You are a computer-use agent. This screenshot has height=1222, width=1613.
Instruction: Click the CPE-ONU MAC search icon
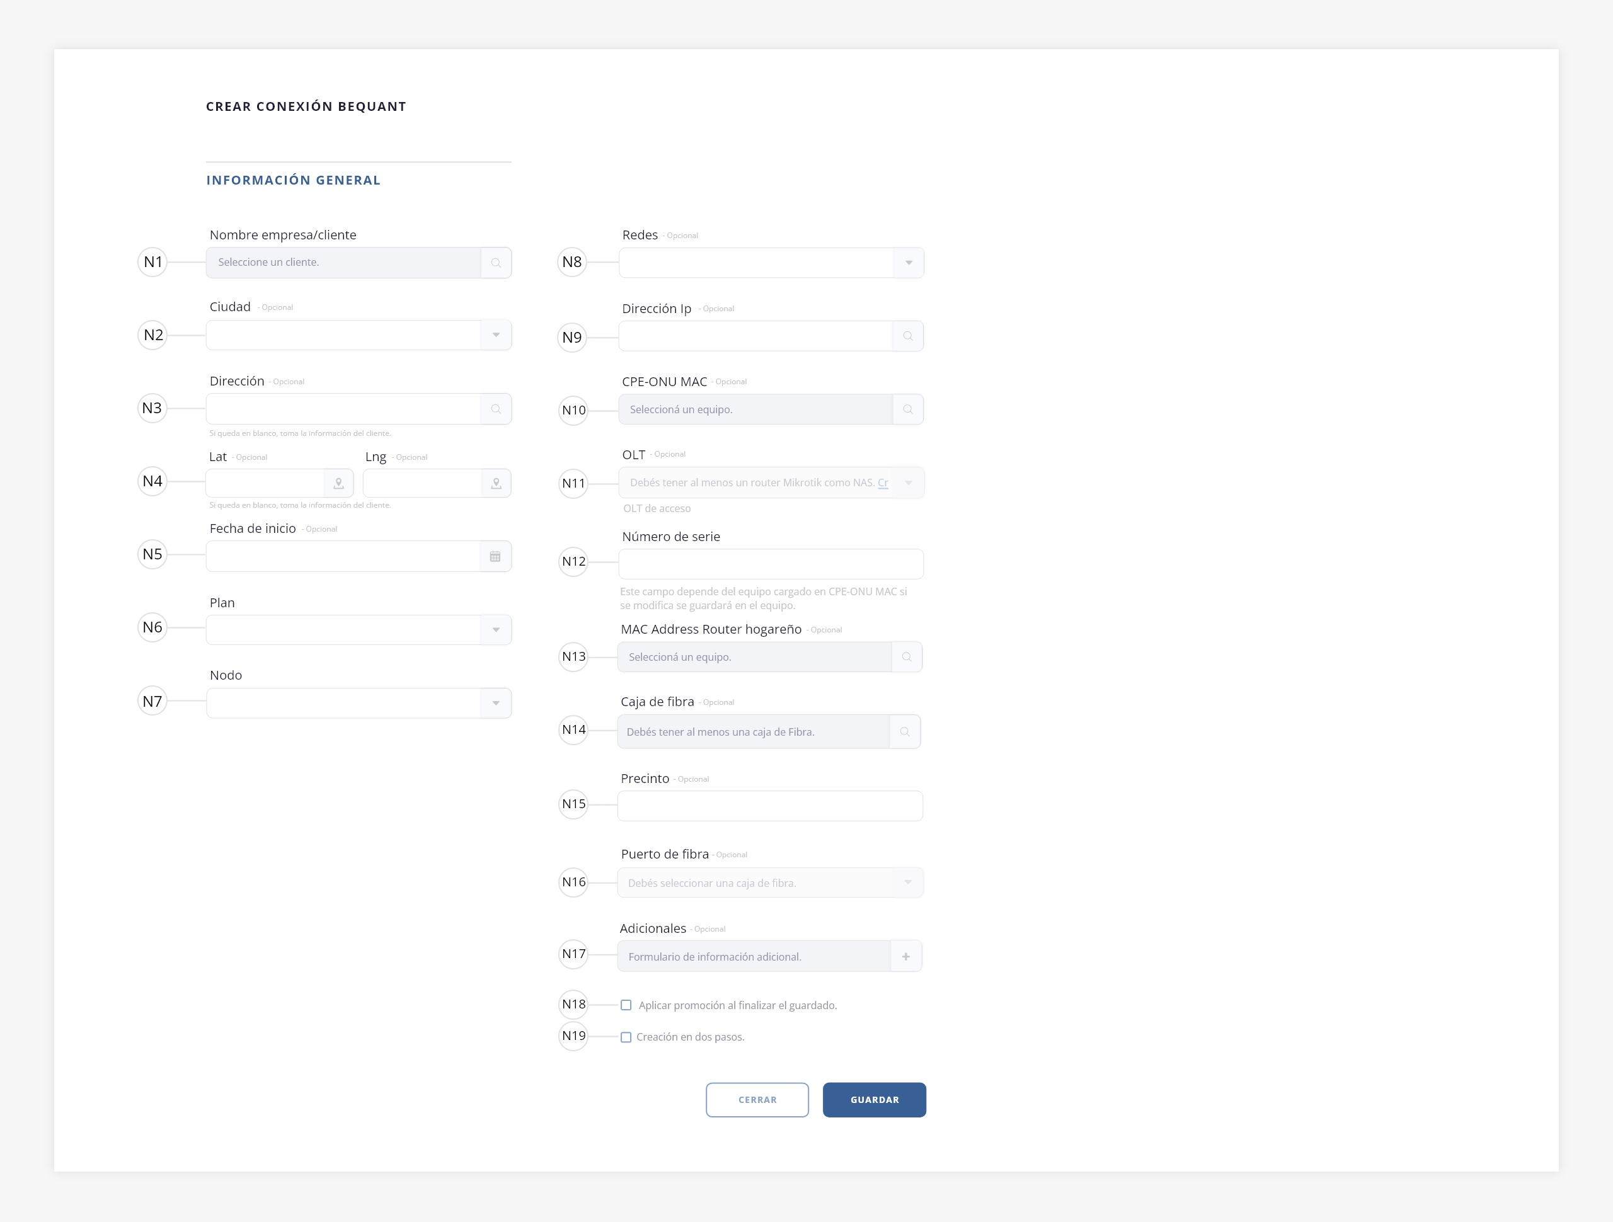pyautogui.click(x=908, y=410)
